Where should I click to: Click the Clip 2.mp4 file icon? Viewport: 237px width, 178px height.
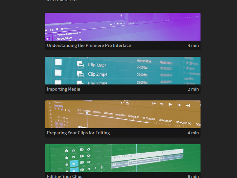(x=80, y=74)
